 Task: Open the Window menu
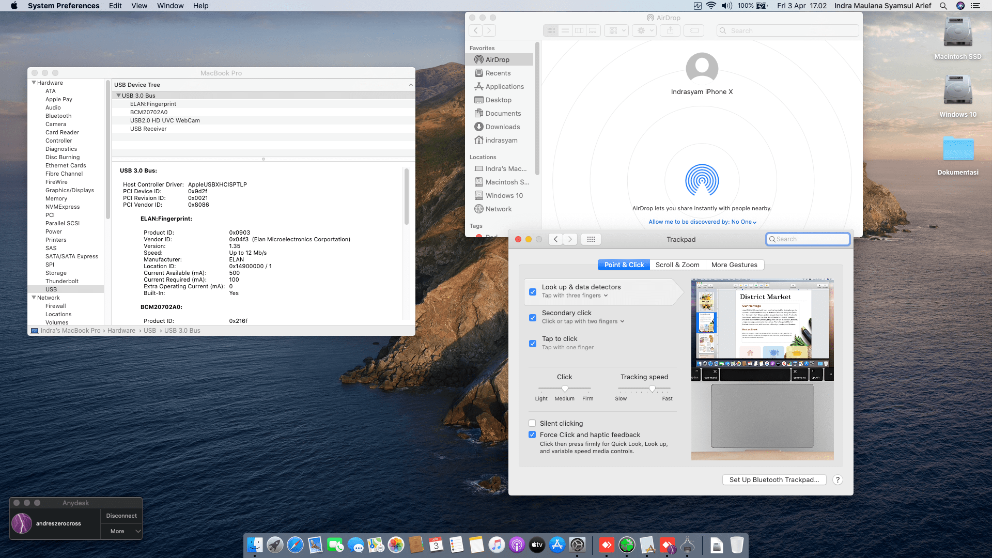click(x=170, y=6)
